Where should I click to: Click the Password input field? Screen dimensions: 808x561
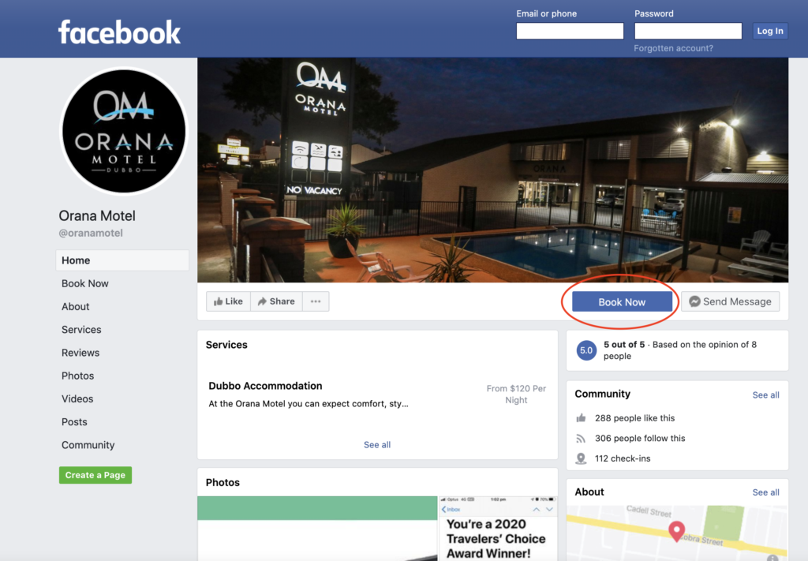click(688, 31)
